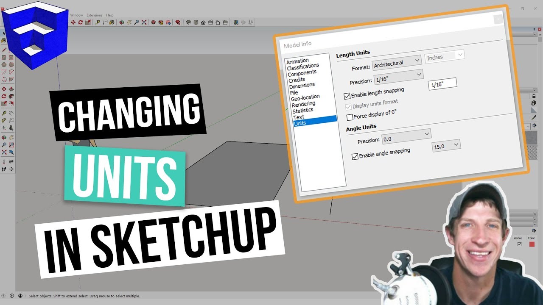The height and width of the screenshot is (305, 543).
Task: Open the Inches units dropdown
Action: pos(445,56)
